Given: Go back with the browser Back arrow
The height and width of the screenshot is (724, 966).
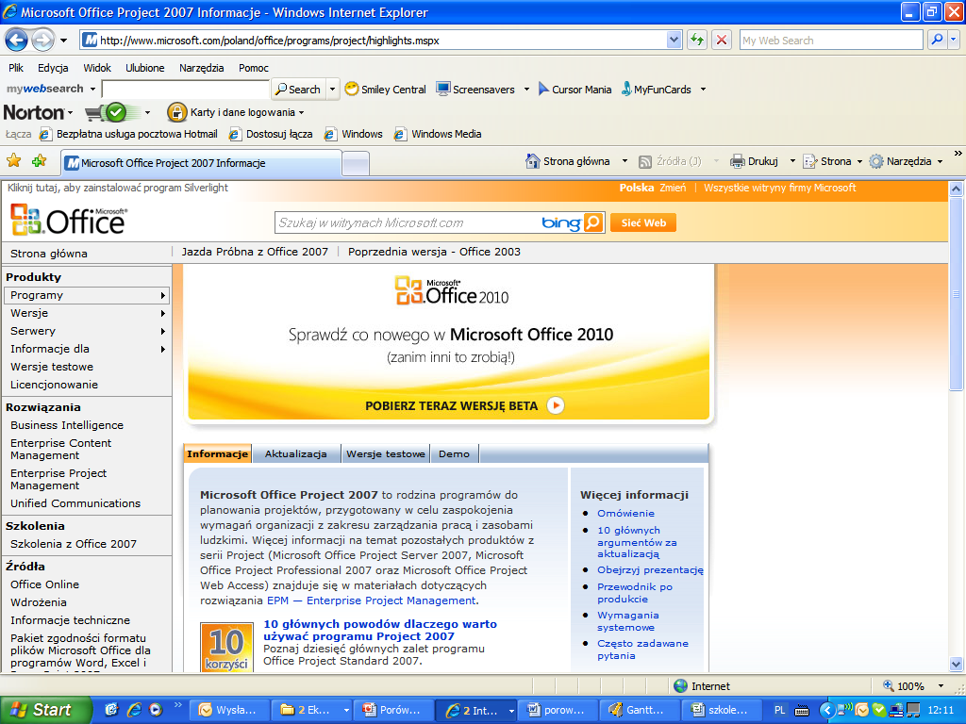Looking at the screenshot, I should 17,41.
